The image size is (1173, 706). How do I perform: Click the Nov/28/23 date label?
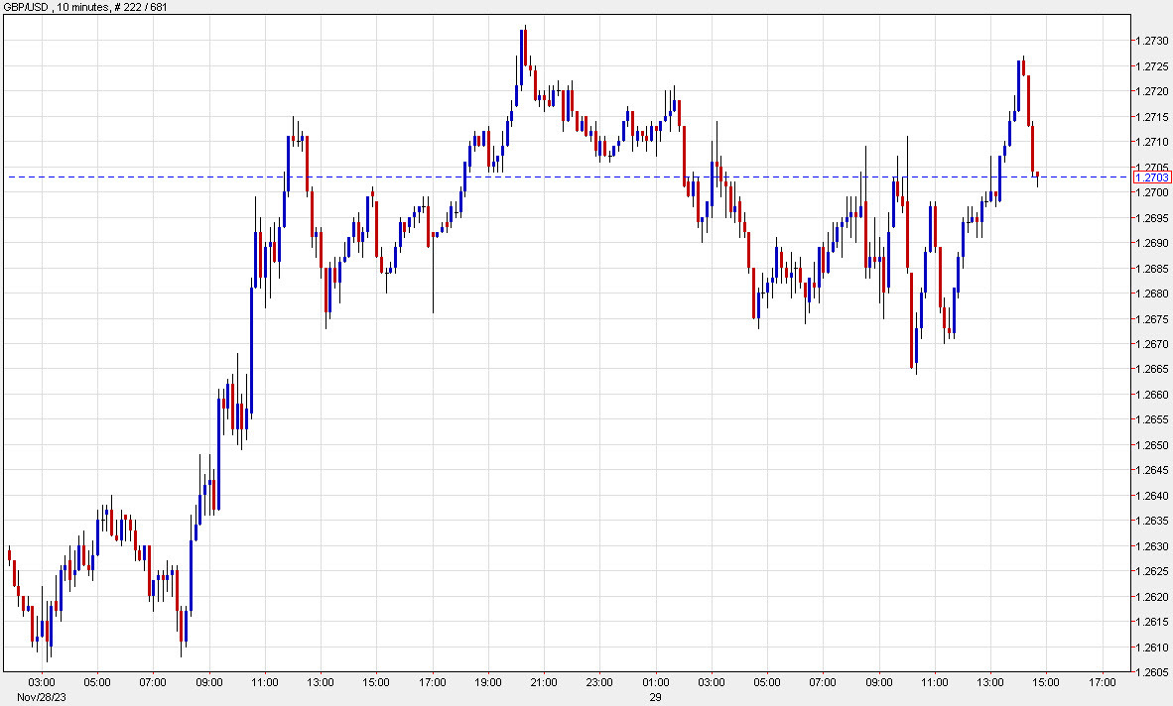click(42, 697)
